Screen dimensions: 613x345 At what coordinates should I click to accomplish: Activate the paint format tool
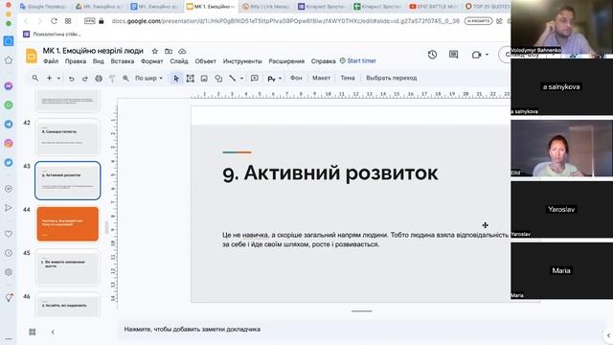tap(112, 79)
